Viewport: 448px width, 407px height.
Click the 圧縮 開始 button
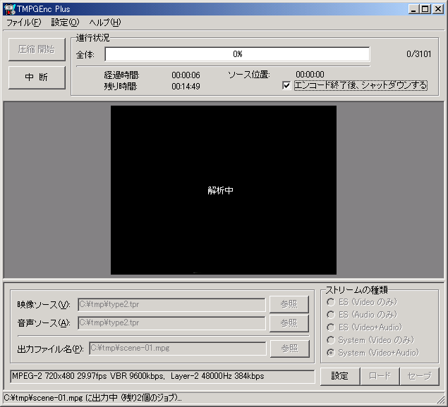click(37, 49)
